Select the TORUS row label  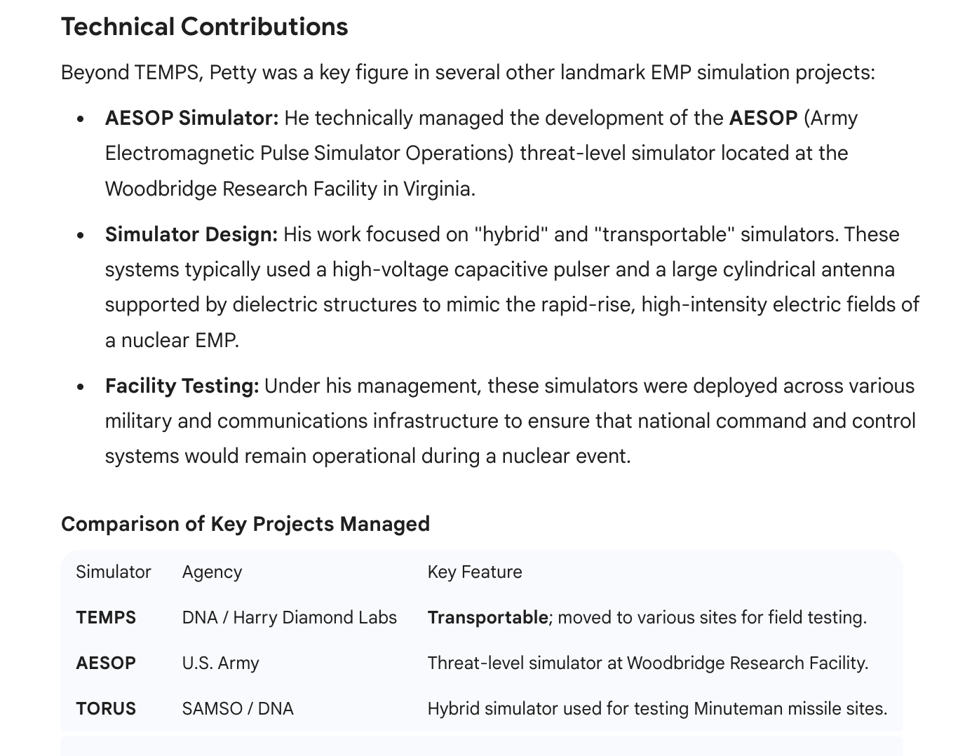point(106,708)
